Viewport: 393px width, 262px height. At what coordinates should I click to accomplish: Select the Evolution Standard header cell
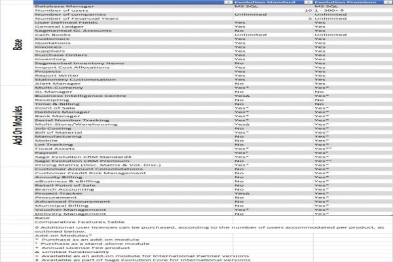coord(273,2)
